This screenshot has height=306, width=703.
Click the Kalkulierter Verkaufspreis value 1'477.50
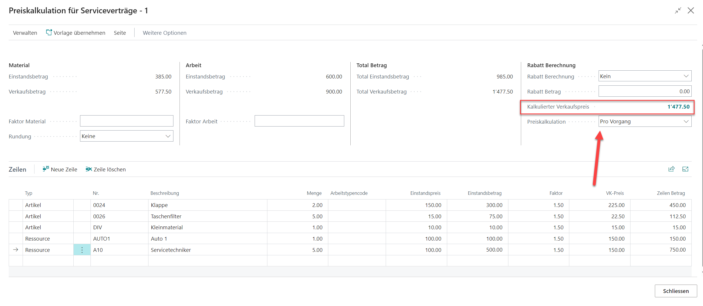point(678,107)
